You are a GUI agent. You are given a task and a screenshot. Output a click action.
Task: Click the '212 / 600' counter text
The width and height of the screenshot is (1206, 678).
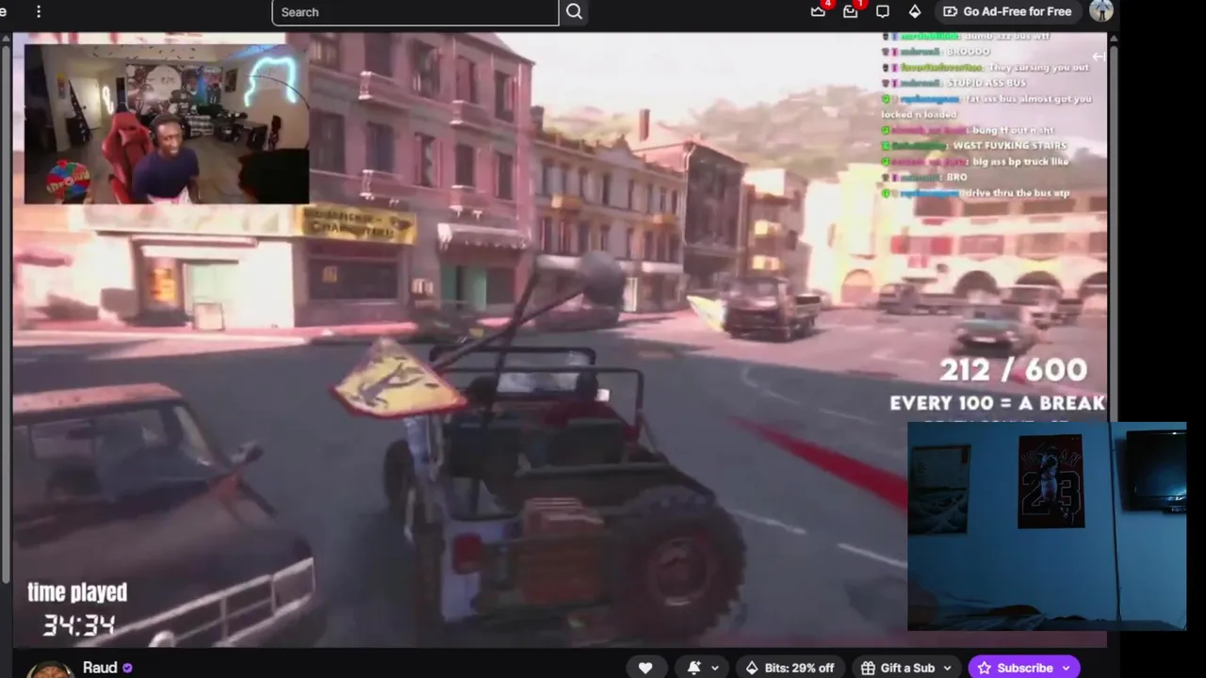pyautogui.click(x=1013, y=370)
